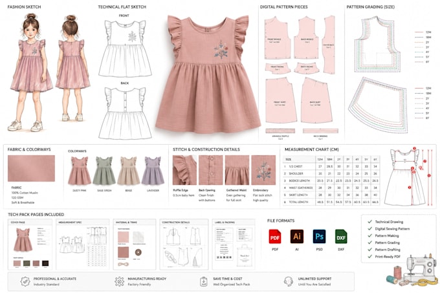Open the Gathered Waist detail photo

[237, 170]
